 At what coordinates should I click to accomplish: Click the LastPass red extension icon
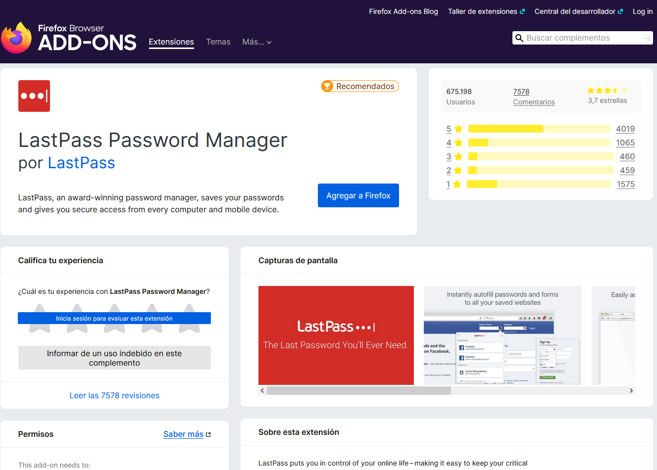34,96
